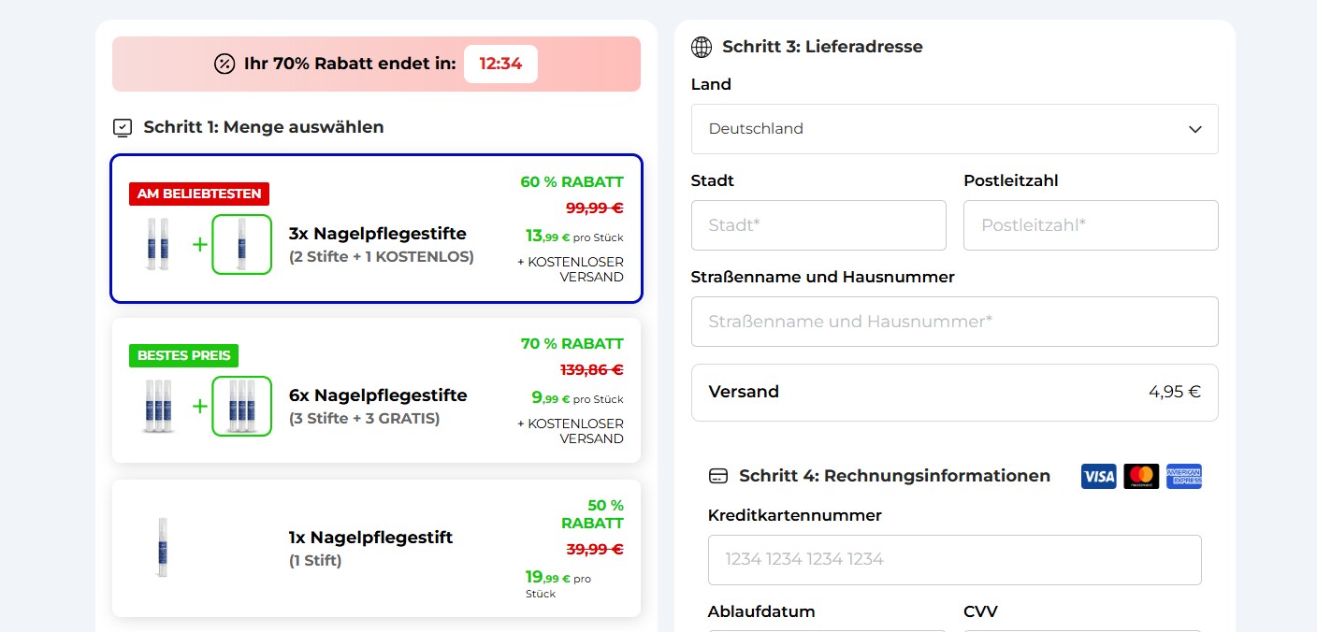The width and height of the screenshot is (1317, 632).
Task: Open the Land dropdown showing Deutschland
Action: pyautogui.click(x=954, y=129)
